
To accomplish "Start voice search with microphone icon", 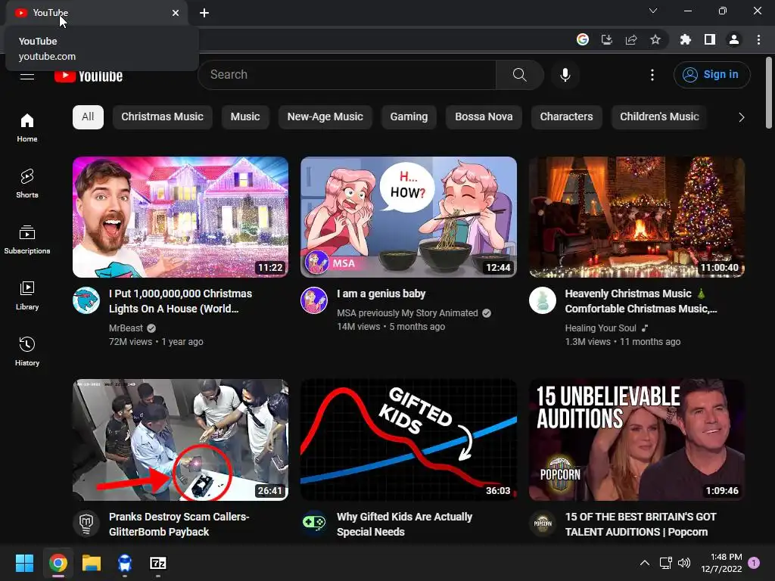I will click(565, 75).
